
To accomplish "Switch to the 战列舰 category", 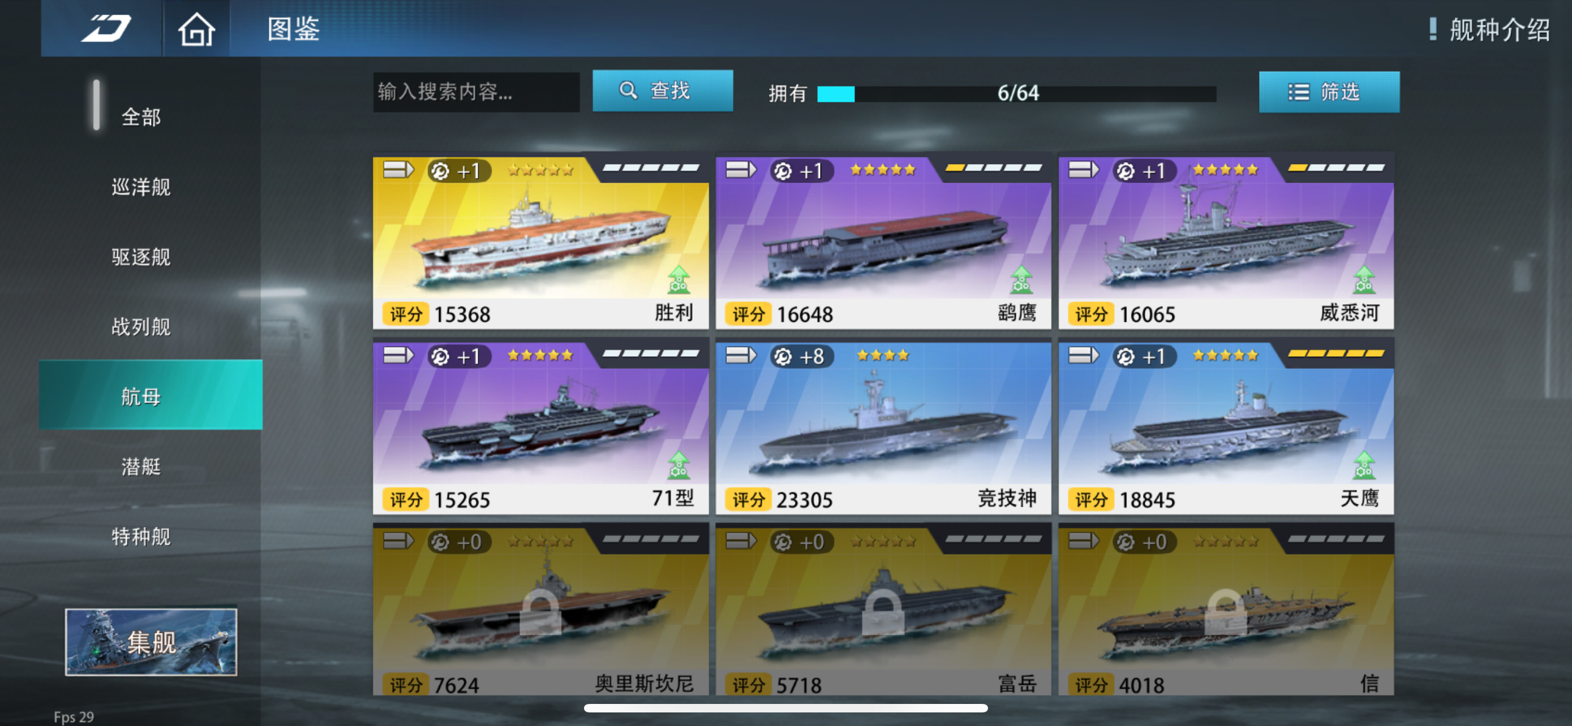I will click(x=141, y=327).
